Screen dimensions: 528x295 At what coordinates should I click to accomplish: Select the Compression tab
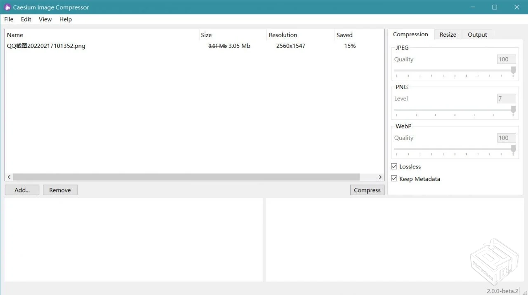point(410,34)
